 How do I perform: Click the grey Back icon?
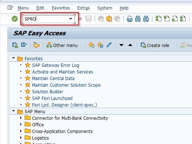[101, 19]
